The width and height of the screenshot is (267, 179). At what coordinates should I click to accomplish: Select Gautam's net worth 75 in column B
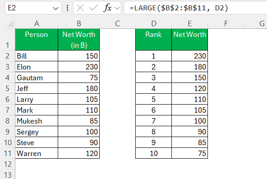coord(78,78)
